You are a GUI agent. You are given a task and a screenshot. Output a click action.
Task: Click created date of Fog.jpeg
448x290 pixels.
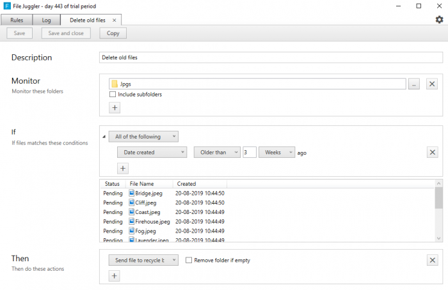200,231
